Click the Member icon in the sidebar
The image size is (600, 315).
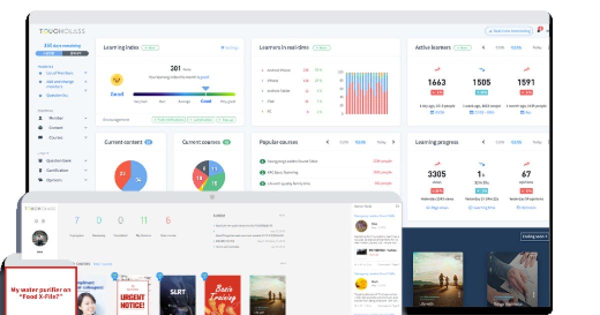click(40, 118)
